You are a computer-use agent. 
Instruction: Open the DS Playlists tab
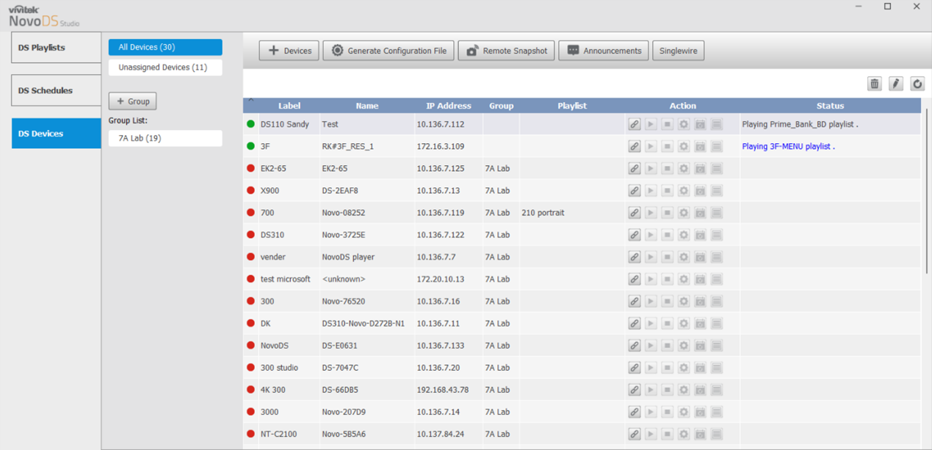(x=56, y=48)
